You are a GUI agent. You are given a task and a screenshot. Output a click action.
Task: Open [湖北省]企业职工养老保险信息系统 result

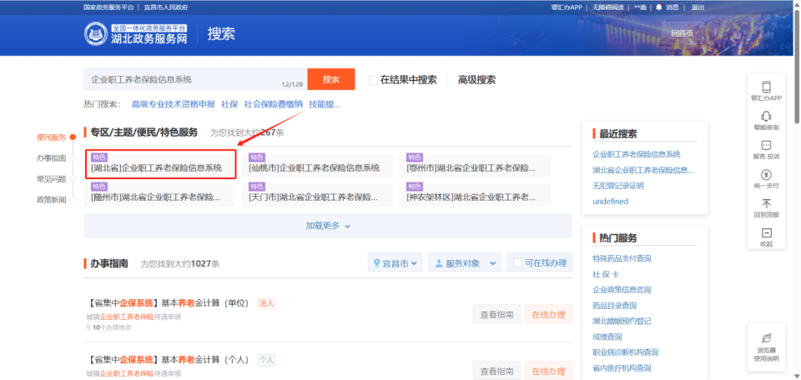pos(160,163)
